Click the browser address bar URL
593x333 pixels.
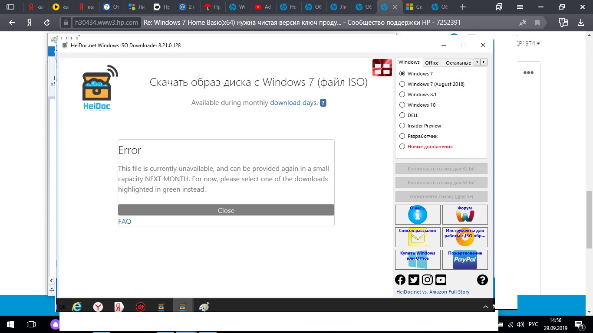106,23
